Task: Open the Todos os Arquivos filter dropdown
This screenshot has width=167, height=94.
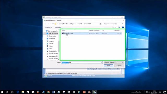Action: coord(114,62)
